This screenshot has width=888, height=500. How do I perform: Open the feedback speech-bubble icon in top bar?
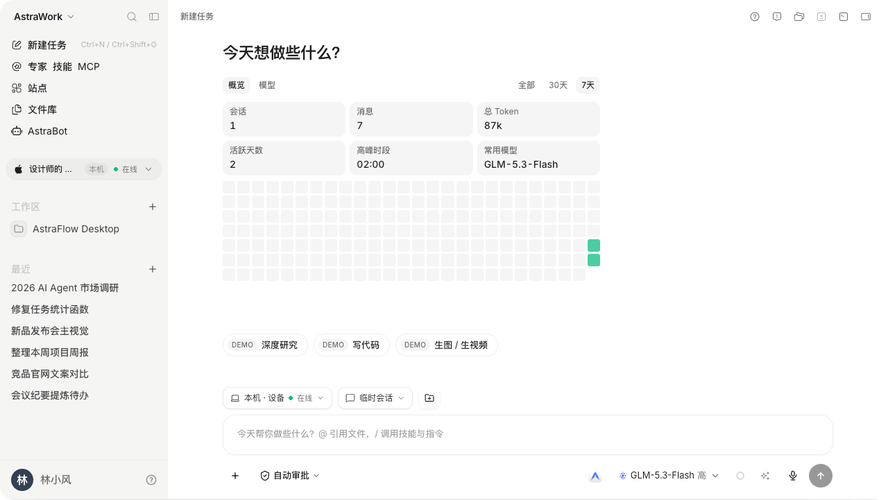777,17
